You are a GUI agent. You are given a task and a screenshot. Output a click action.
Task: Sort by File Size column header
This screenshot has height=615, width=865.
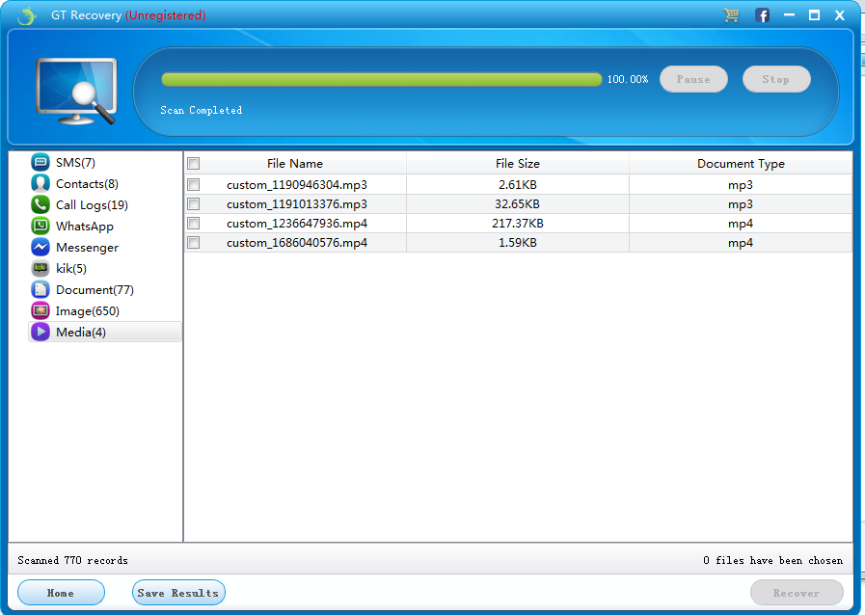tap(518, 163)
